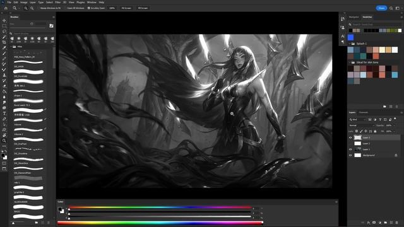Select the Zoom tool in the toolbox
404x227 pixels.
[4, 141]
